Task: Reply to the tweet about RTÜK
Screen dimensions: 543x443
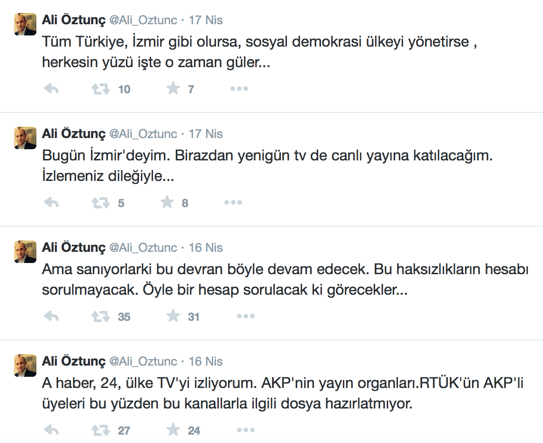Action: [x=51, y=429]
